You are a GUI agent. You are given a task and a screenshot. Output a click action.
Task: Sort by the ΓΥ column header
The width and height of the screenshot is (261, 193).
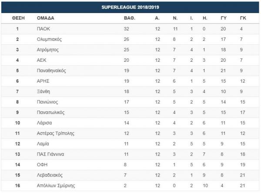click(x=223, y=18)
